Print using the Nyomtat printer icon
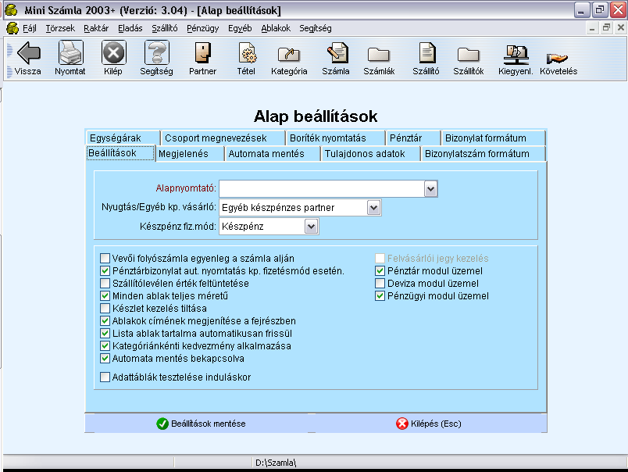 [x=71, y=52]
